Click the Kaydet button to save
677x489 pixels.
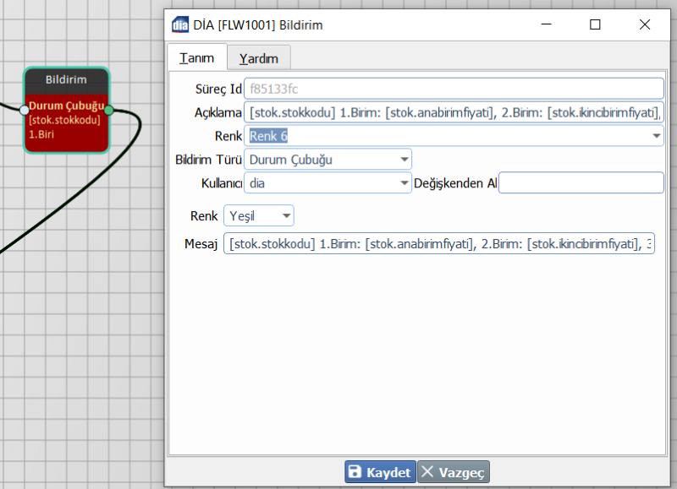tap(379, 472)
